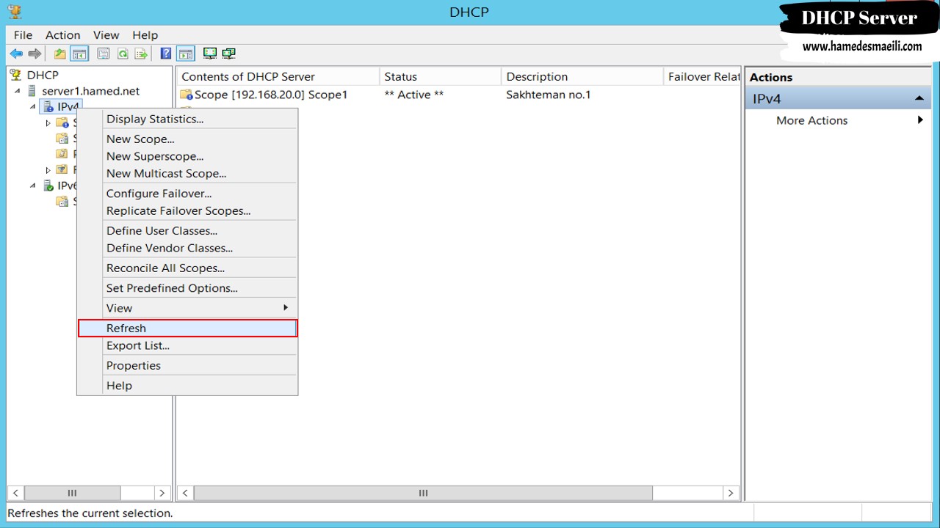Choose Export List... from the context menu
940x528 pixels.
coord(187,345)
